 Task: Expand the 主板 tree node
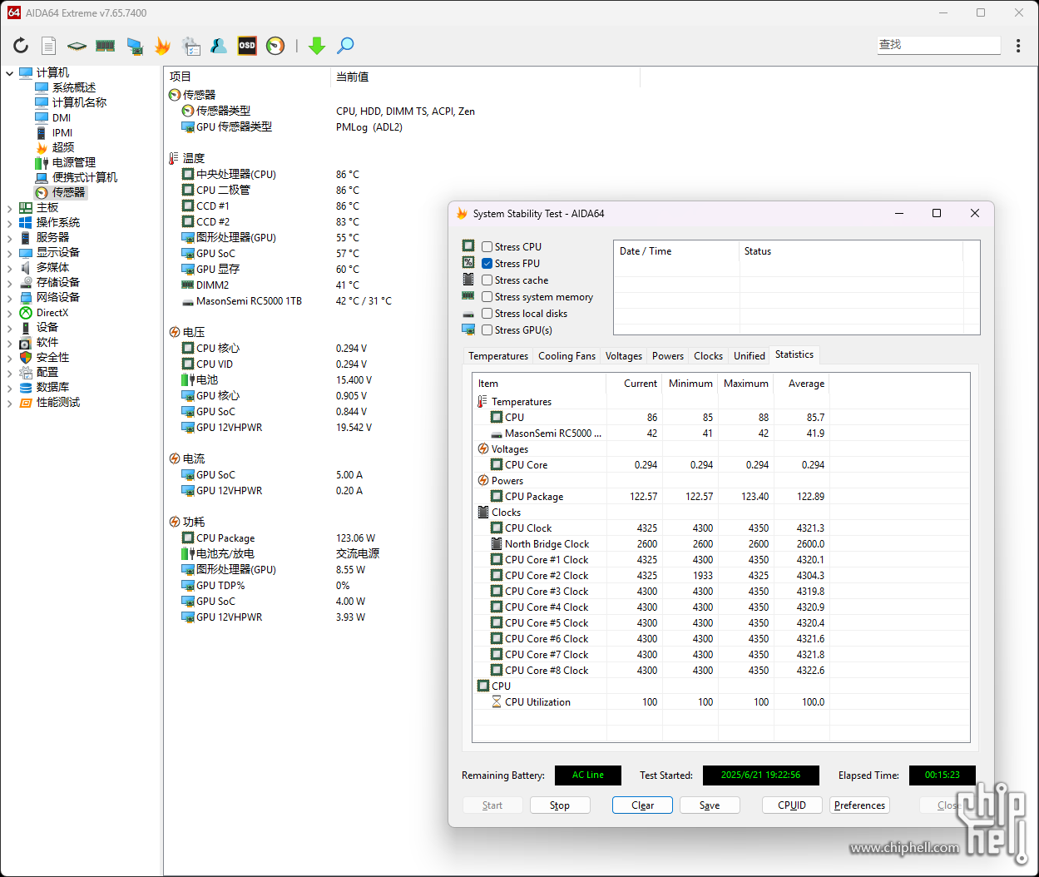pos(10,208)
